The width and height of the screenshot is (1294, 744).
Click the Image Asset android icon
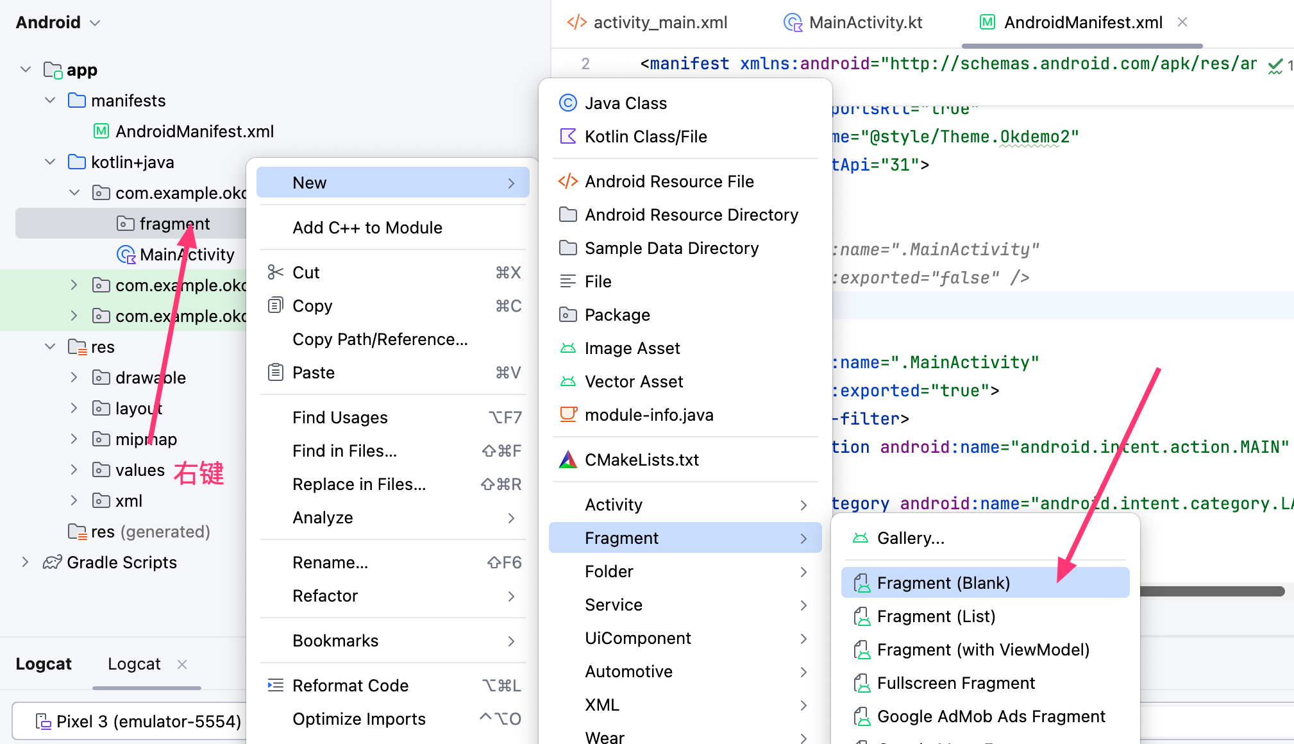(567, 348)
